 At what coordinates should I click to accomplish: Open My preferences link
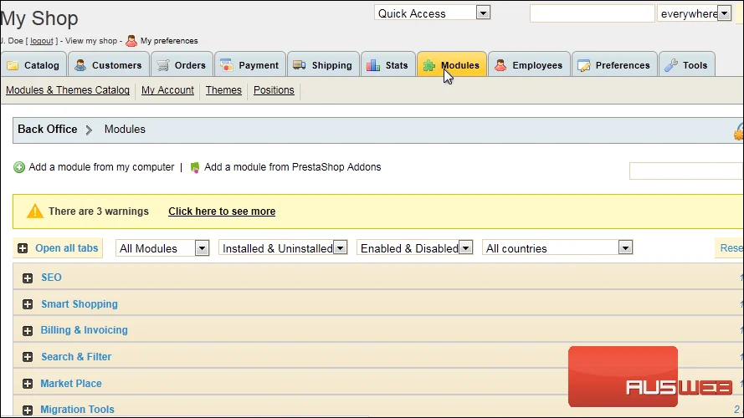tap(169, 41)
